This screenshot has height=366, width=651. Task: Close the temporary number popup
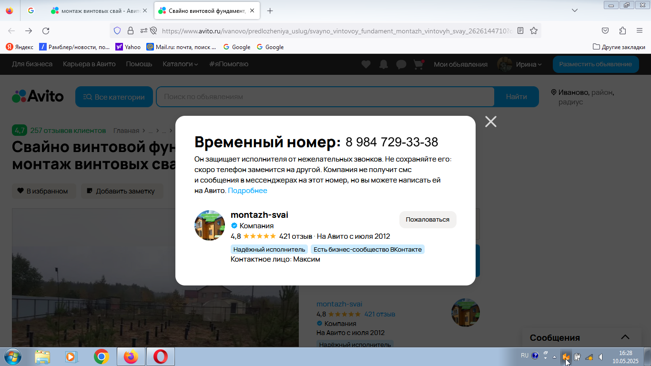click(491, 122)
